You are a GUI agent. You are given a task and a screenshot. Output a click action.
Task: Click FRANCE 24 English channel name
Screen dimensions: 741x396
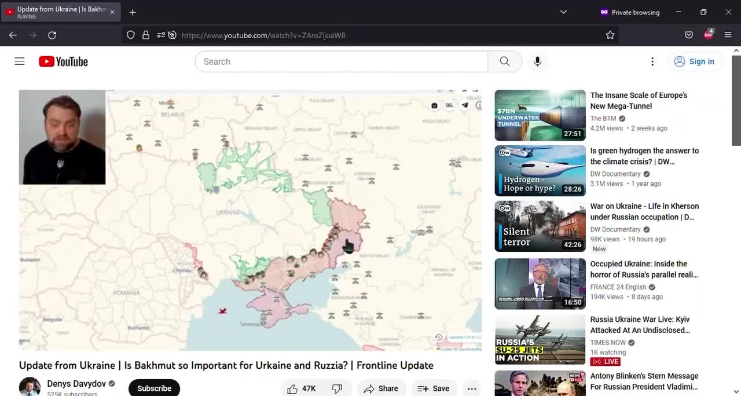(x=618, y=287)
